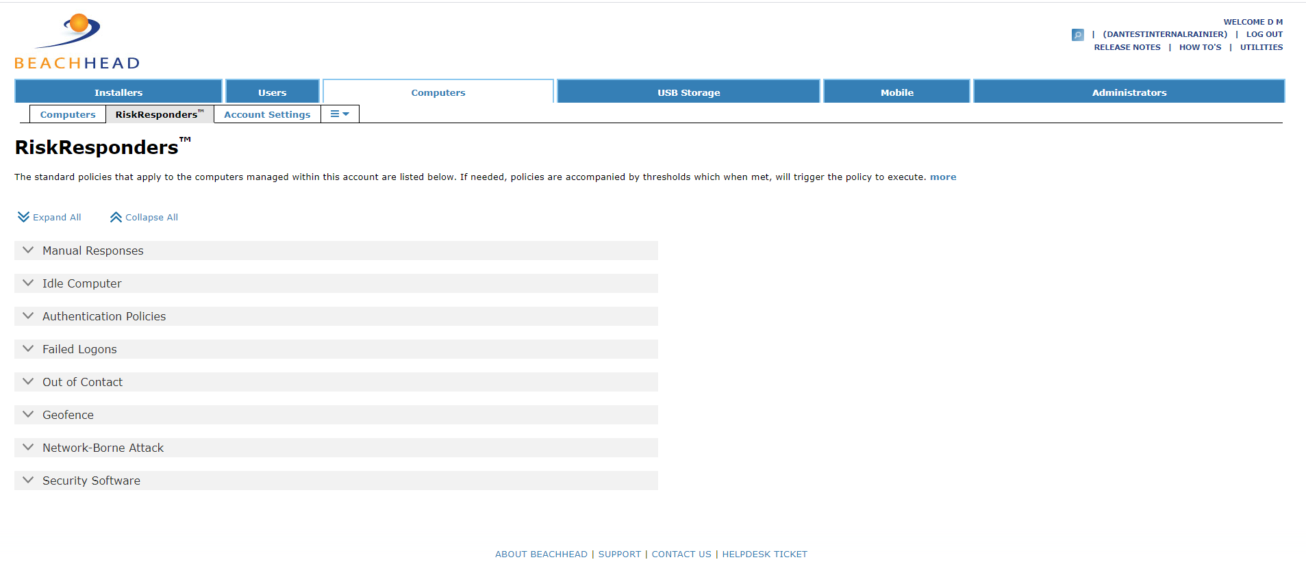
Task: Open the search magnifier icon
Action: coord(1077,34)
